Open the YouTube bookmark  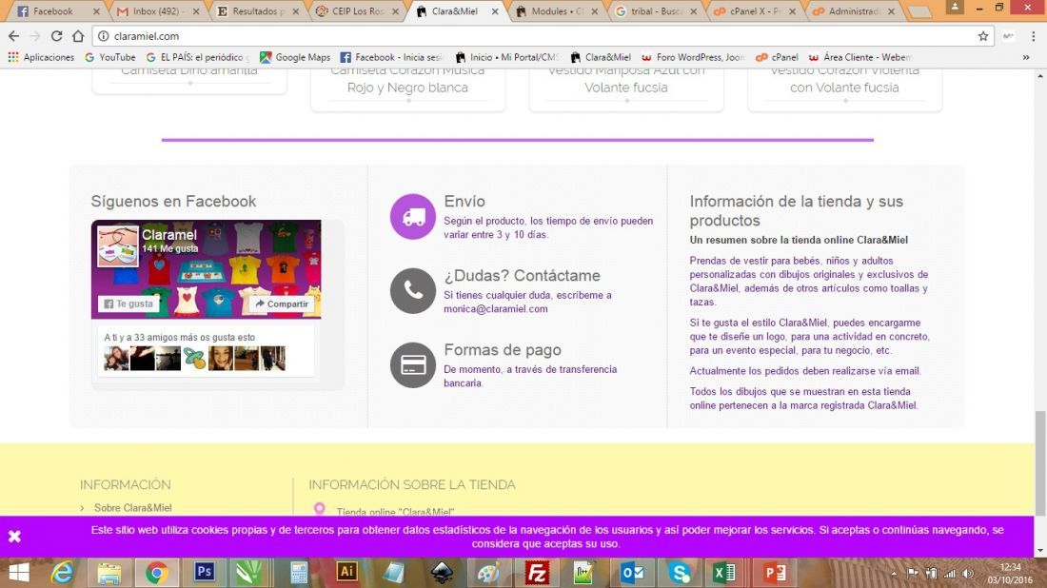click(x=110, y=57)
